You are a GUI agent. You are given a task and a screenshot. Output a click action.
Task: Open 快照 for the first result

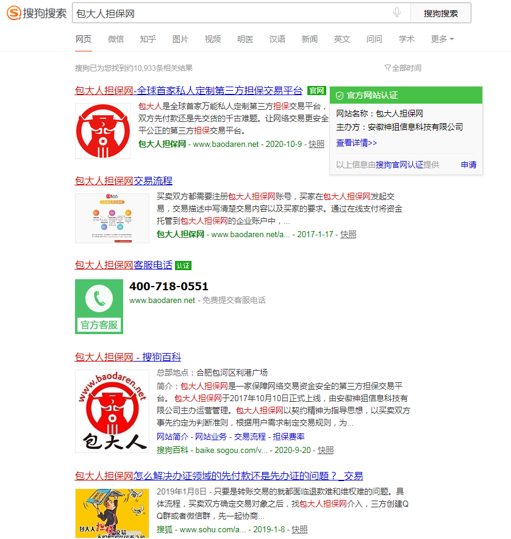click(x=316, y=145)
